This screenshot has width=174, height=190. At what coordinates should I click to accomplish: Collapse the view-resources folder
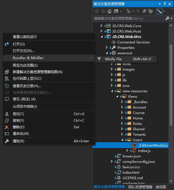pos(112,91)
